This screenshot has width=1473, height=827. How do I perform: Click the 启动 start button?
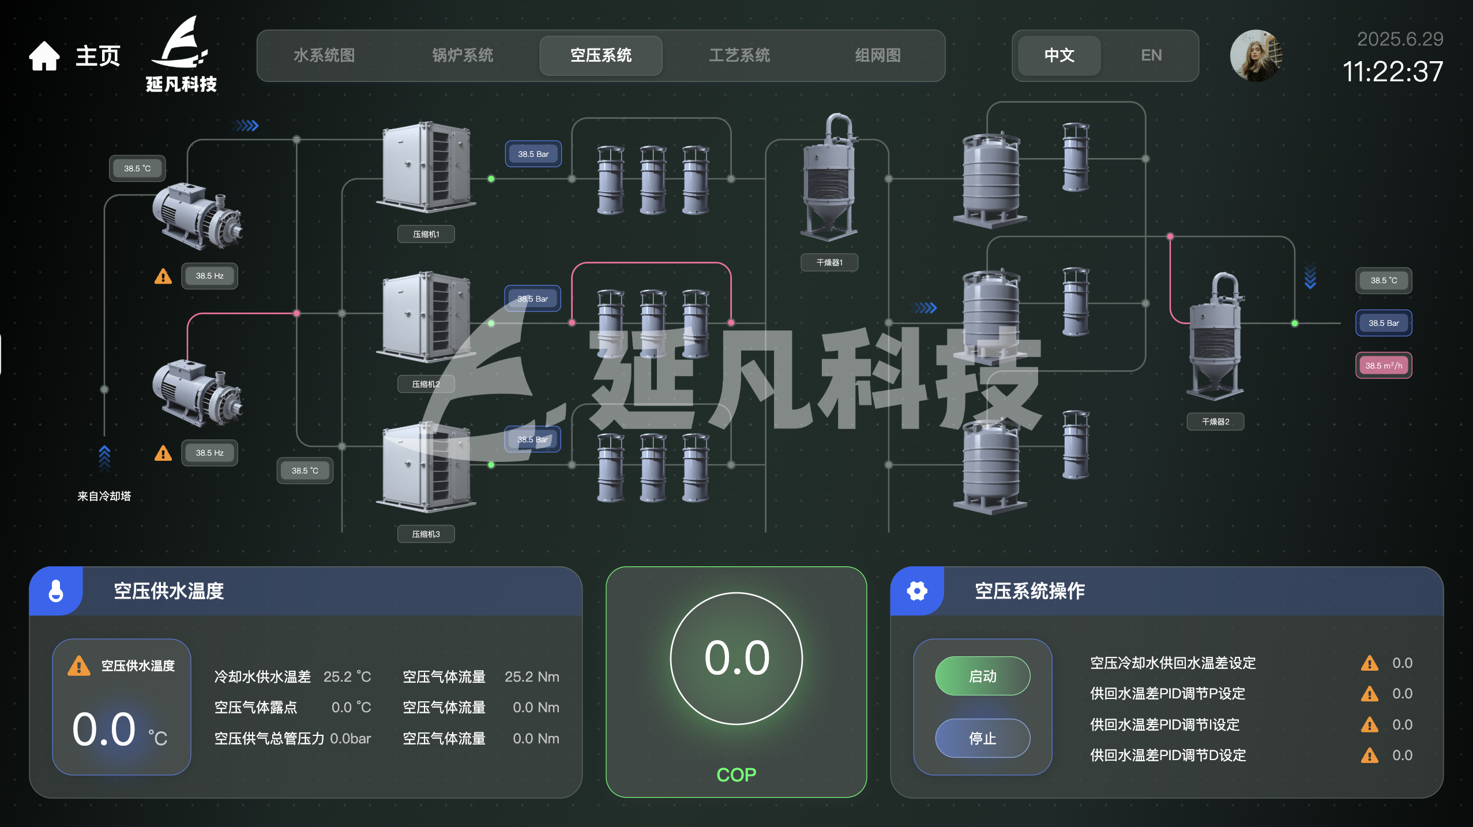[x=983, y=676]
